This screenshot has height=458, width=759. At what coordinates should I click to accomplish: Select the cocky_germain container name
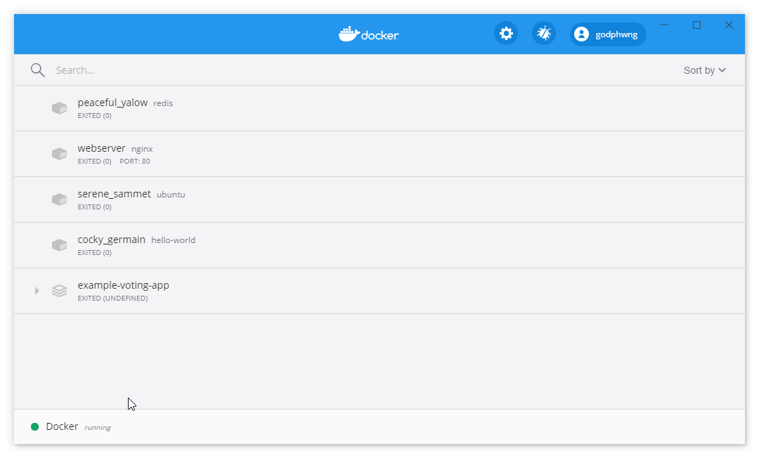(x=111, y=240)
